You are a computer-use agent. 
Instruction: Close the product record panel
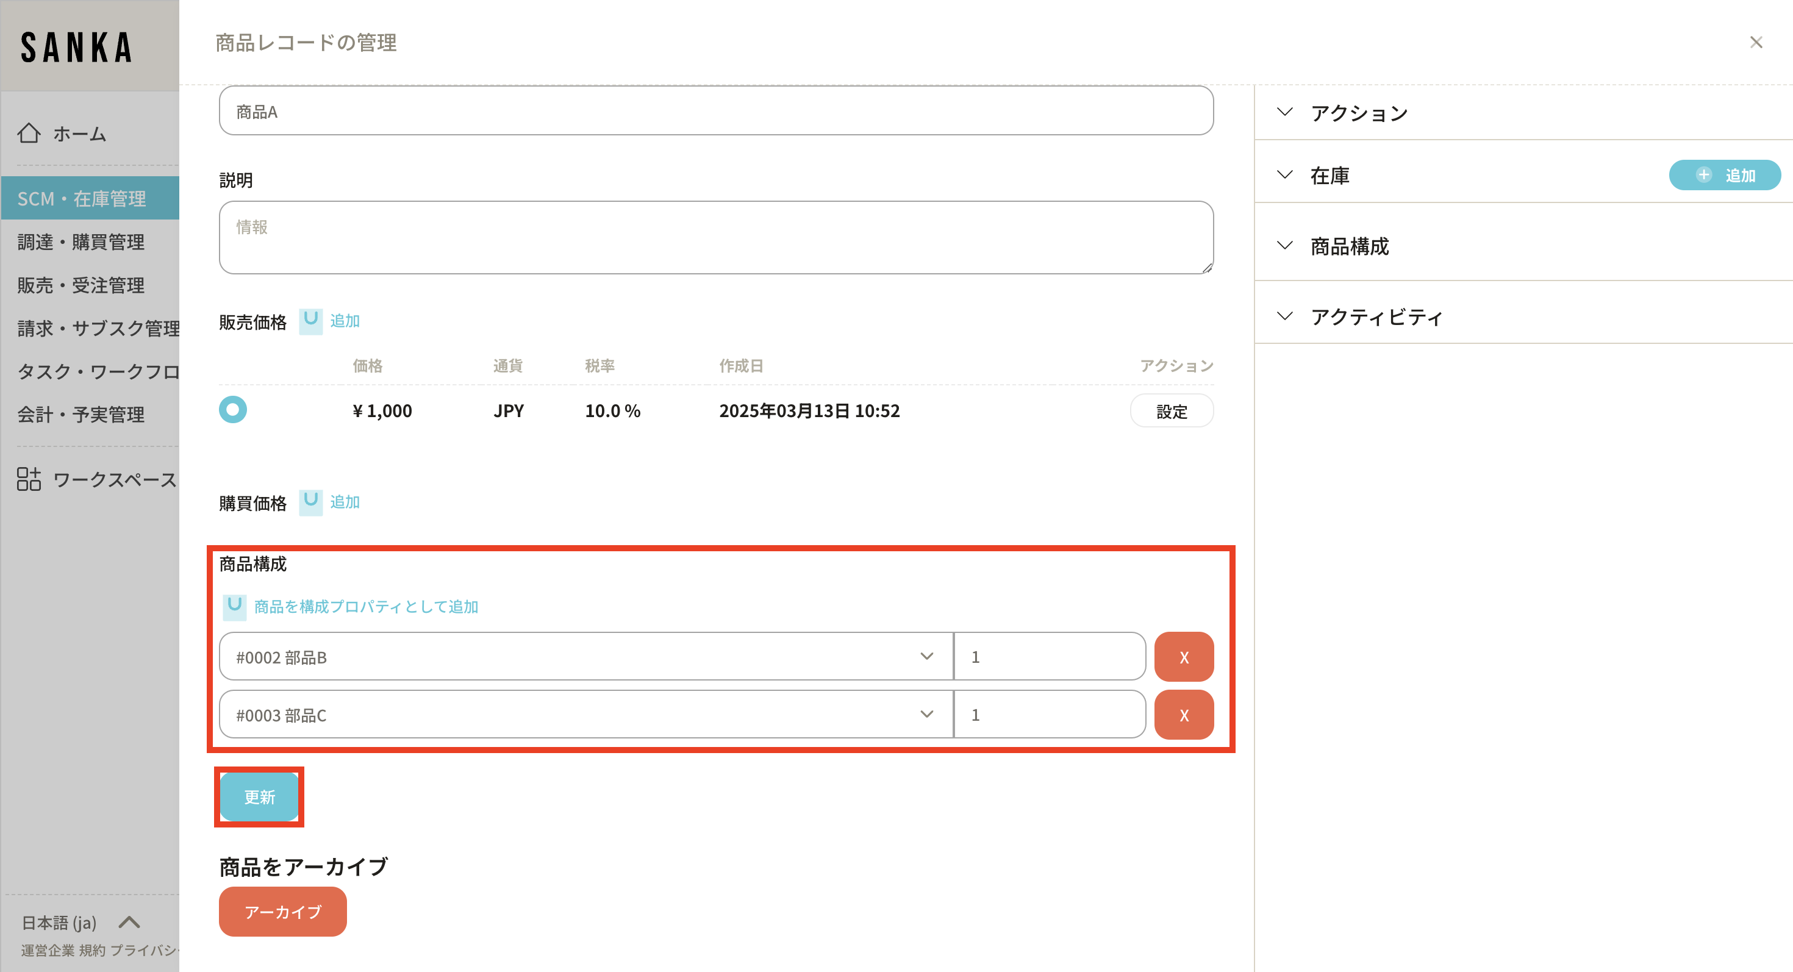click(1755, 43)
